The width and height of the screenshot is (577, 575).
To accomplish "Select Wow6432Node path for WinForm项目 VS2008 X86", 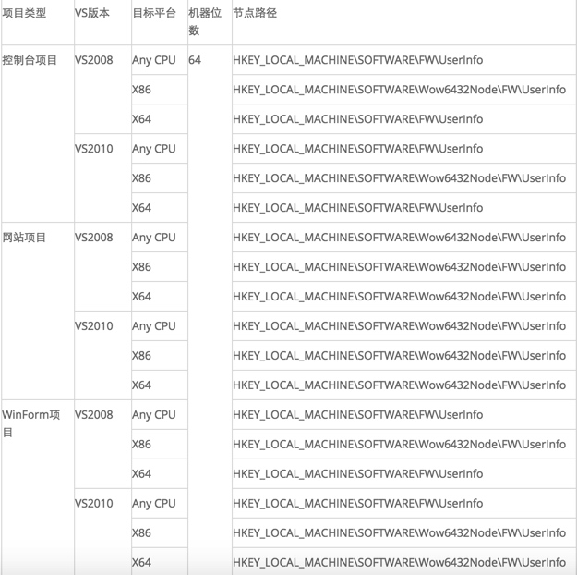I will pos(404,444).
